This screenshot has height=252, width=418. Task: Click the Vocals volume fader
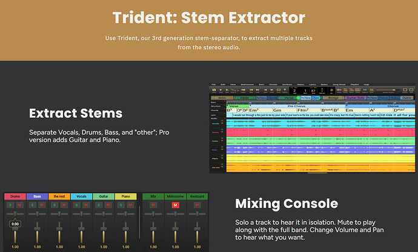click(x=82, y=229)
